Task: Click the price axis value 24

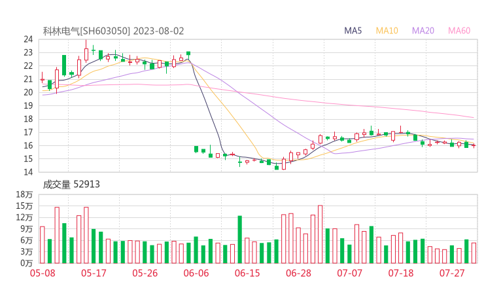Action: click(28, 39)
